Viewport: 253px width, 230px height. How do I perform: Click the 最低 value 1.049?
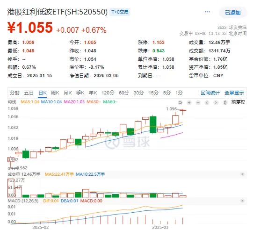28,51
